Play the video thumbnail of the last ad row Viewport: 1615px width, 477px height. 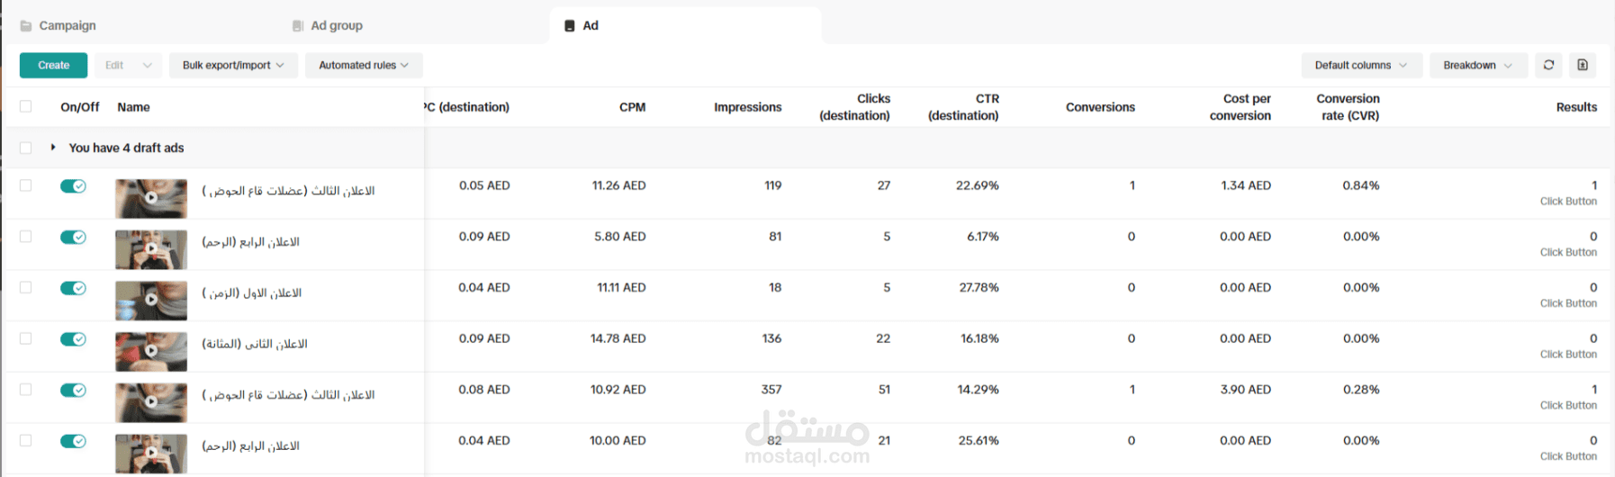(151, 453)
